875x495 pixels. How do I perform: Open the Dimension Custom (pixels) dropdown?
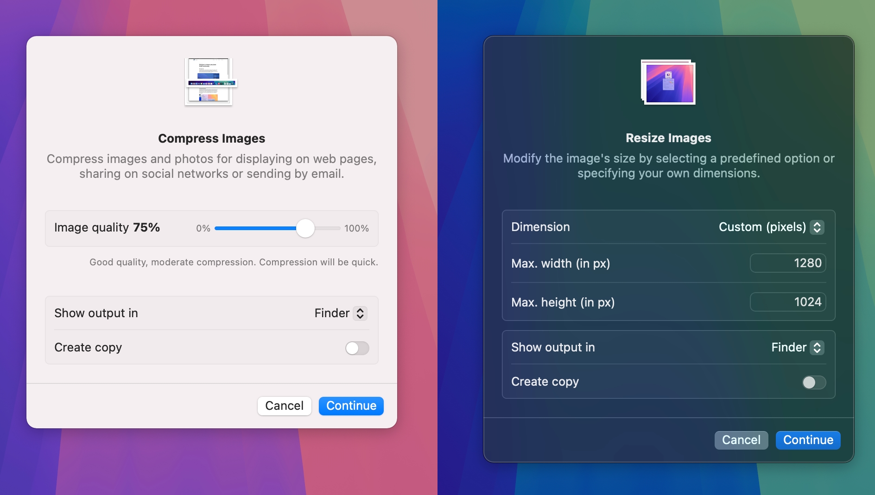pyautogui.click(x=771, y=227)
